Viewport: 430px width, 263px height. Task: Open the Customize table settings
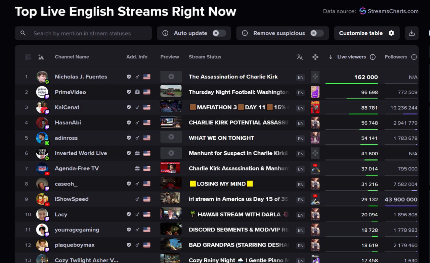pos(367,33)
